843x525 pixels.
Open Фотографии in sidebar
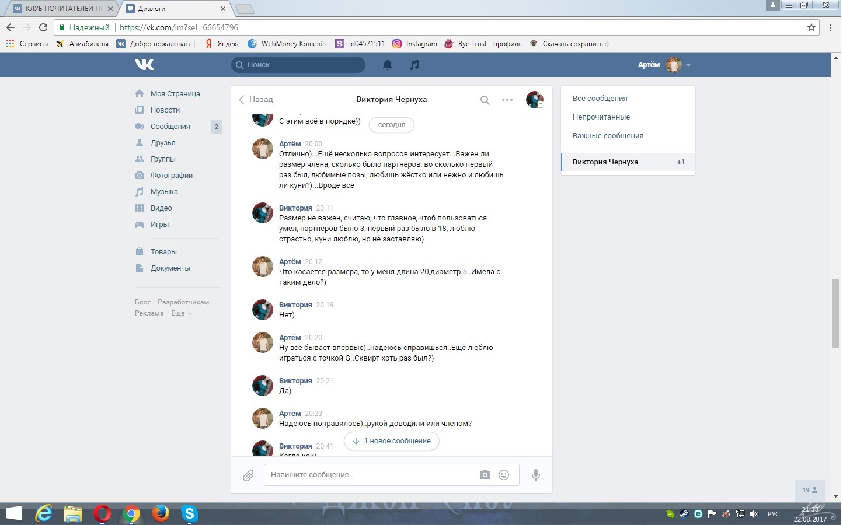tap(172, 175)
